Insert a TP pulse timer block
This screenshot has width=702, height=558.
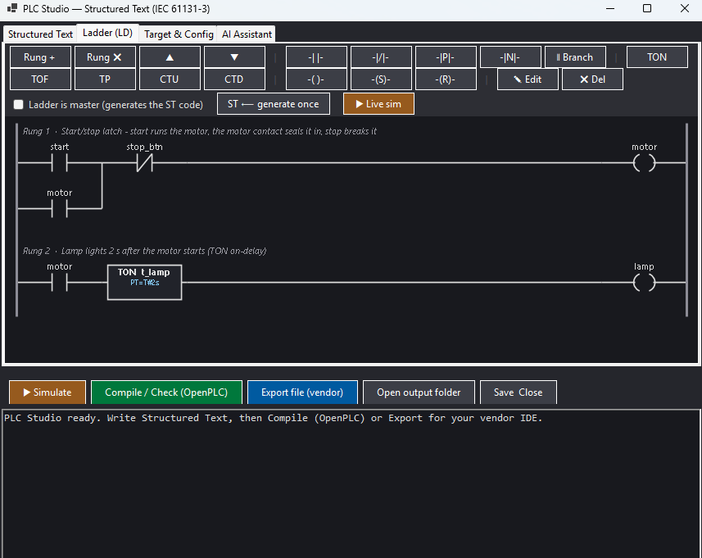[105, 79]
